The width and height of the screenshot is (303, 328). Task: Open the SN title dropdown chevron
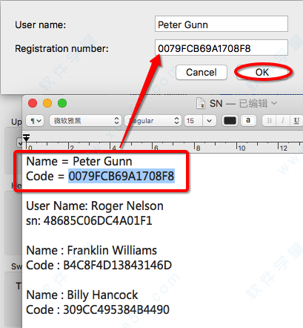click(x=274, y=103)
